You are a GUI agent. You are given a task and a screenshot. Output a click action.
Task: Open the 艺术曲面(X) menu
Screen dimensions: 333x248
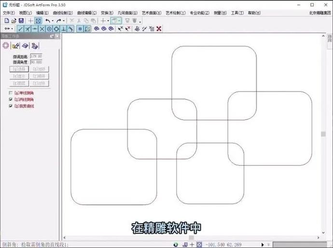[x=152, y=13]
